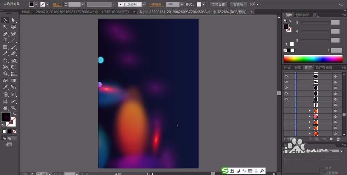Viewport: 347px width, 175px height.
Task: Click the 首选项 button
Action: [238, 5]
